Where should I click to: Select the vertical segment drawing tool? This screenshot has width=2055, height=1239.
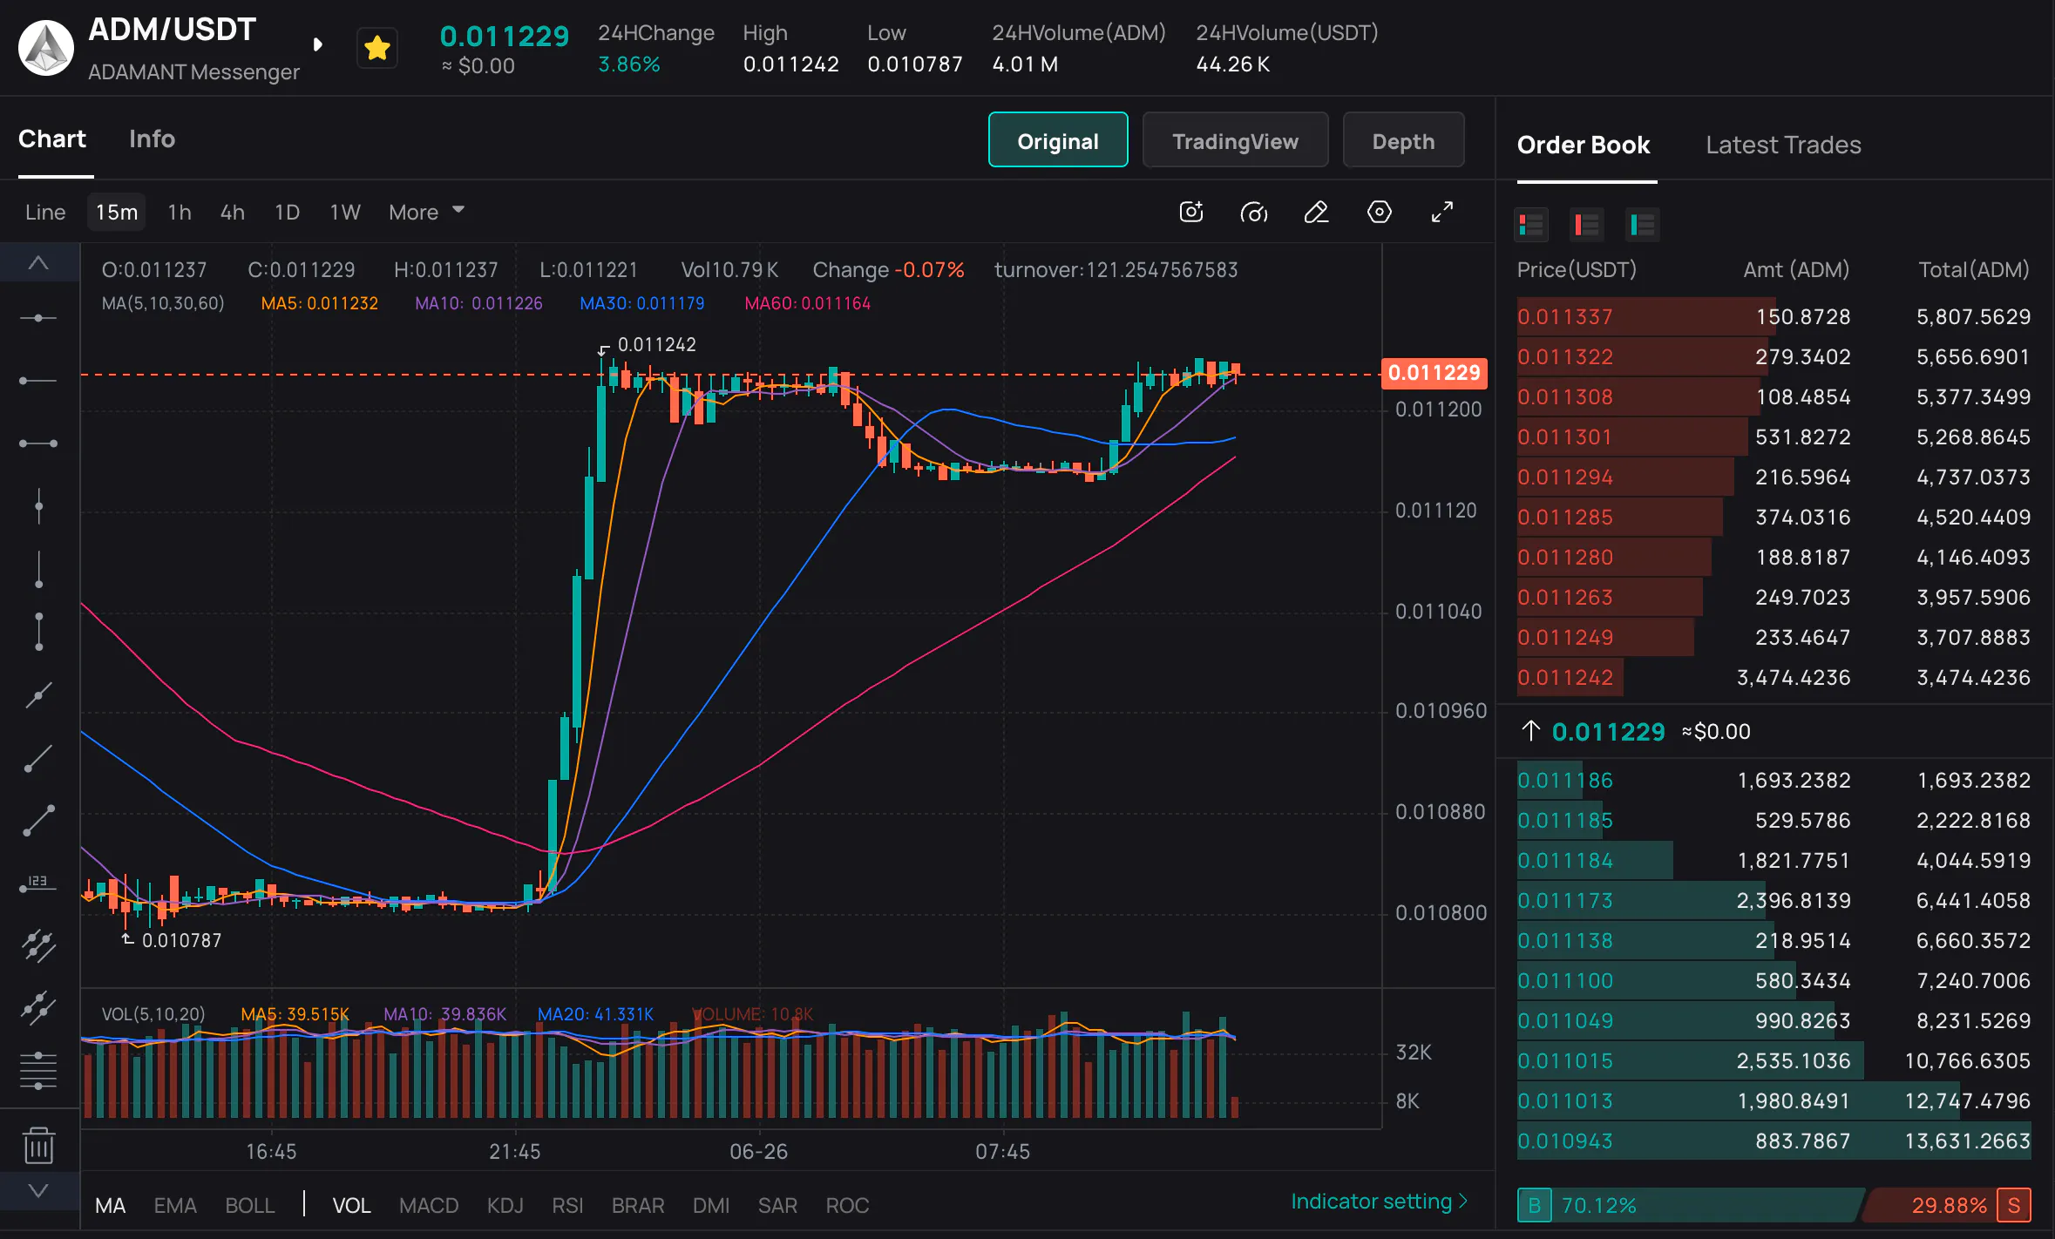pos(38,632)
